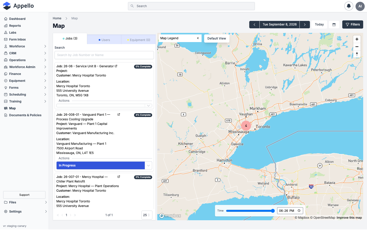Click the Home breadcrumb
The width and height of the screenshot is (367, 234).
point(57,18)
